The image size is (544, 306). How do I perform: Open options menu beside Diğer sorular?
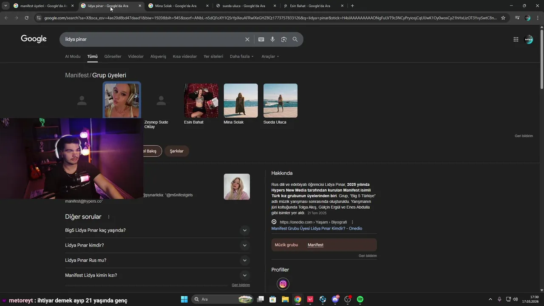(109, 217)
